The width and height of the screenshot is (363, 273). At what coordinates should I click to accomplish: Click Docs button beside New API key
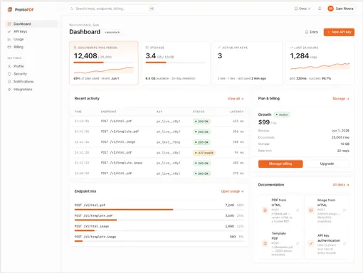(312, 32)
